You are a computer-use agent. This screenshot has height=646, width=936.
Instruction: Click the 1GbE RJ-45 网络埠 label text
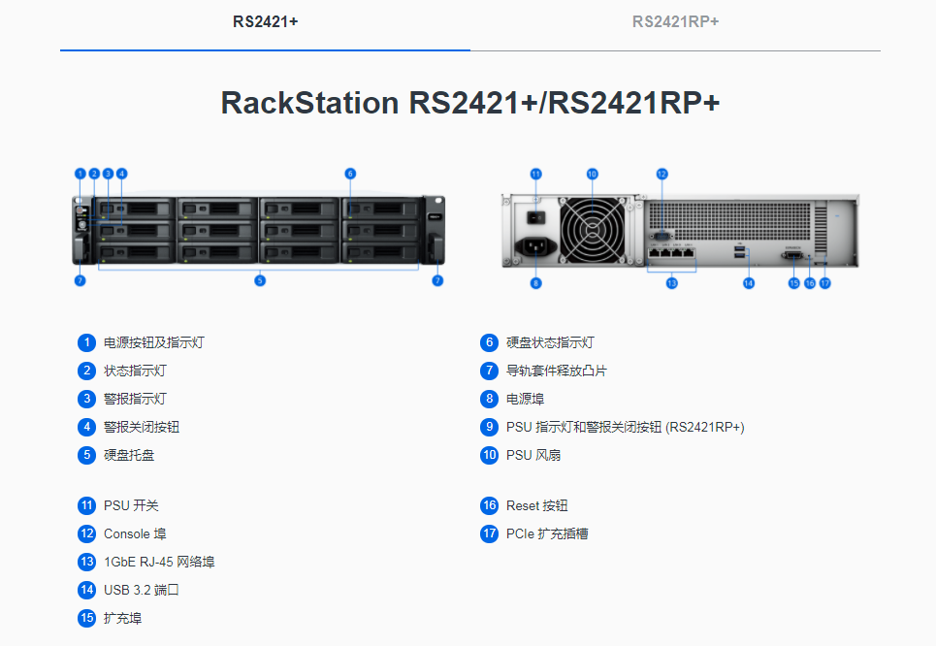[x=159, y=562]
